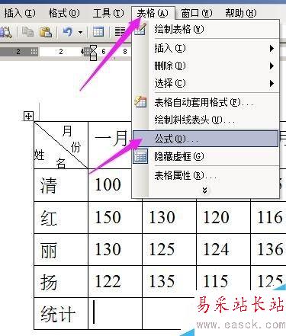
Task: Click the Copy toolbar icon
Action: [x=27, y=32]
